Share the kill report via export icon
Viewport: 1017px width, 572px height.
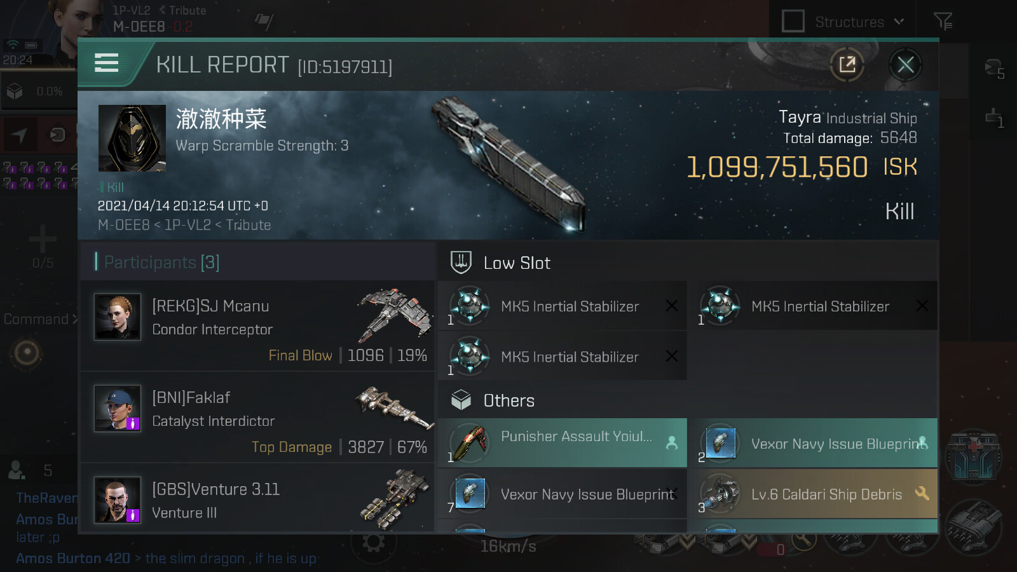(x=847, y=64)
